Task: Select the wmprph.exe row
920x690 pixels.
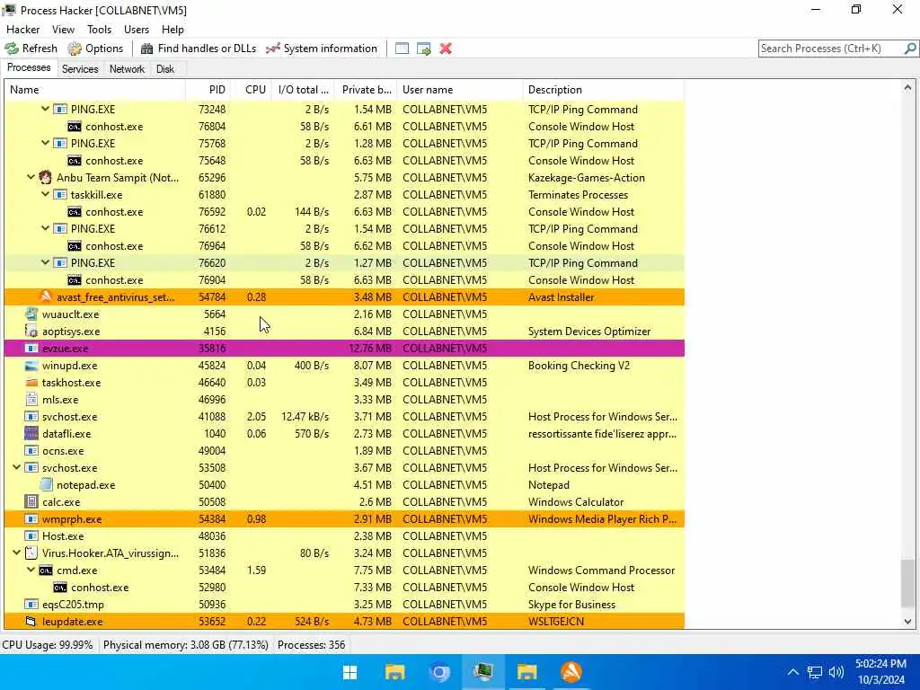Action: coord(344,519)
